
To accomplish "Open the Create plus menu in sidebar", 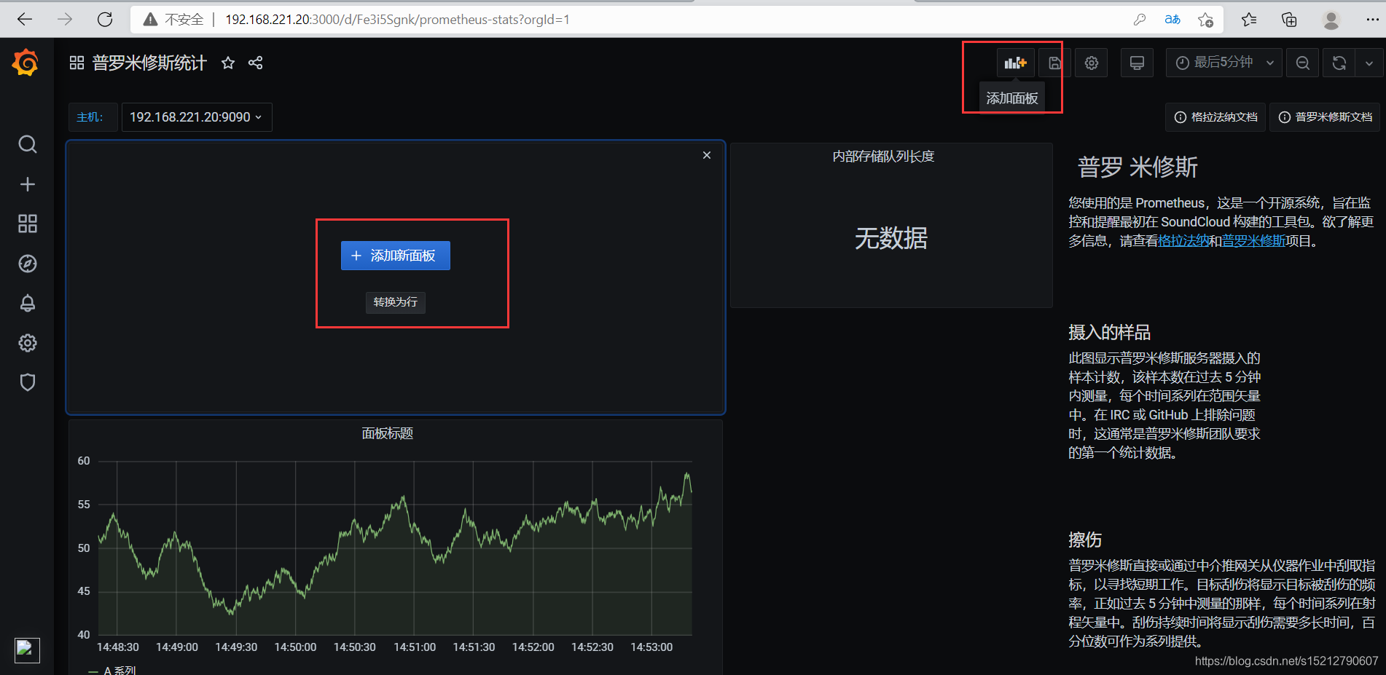I will tap(27, 184).
